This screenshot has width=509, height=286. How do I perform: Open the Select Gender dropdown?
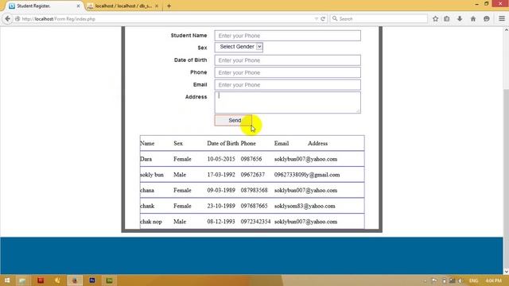coord(239,47)
